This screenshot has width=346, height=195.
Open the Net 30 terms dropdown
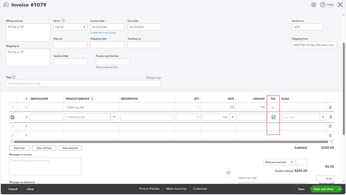[84, 27]
